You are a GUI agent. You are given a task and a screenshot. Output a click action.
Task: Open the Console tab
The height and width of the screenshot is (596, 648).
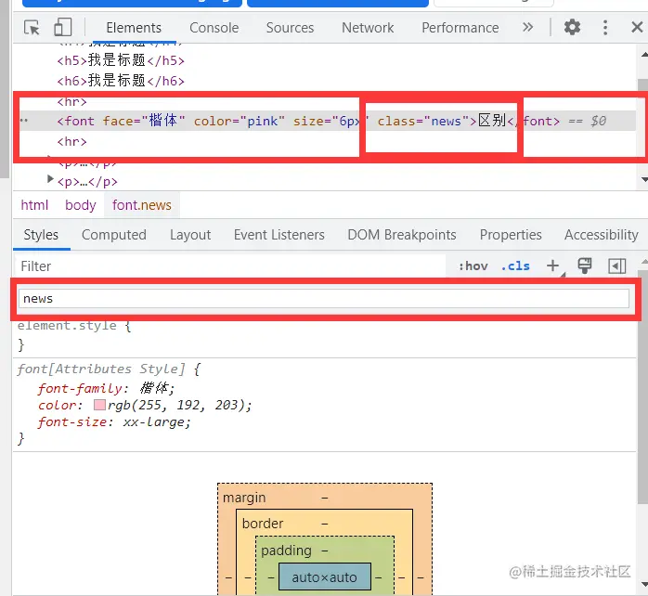pos(214,28)
